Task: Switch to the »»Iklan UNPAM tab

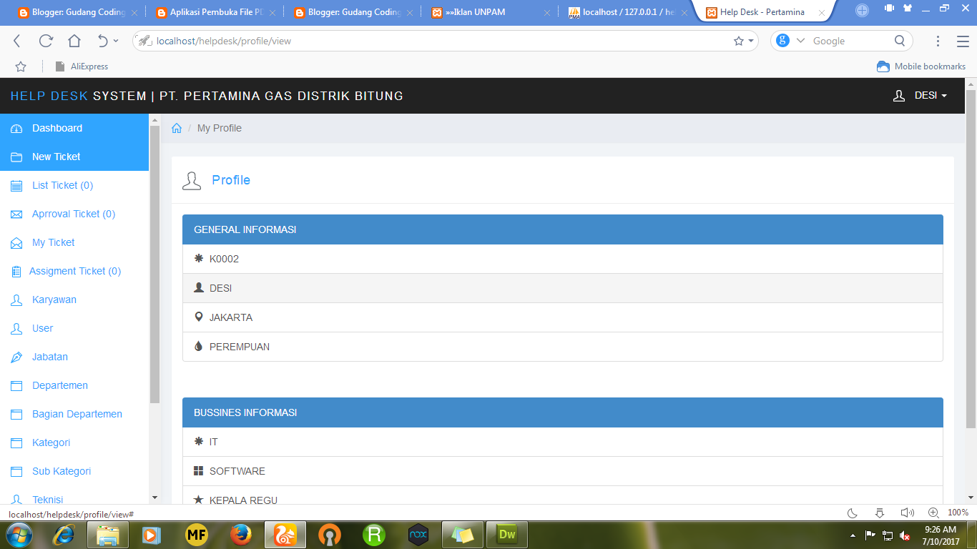Action: (490, 12)
